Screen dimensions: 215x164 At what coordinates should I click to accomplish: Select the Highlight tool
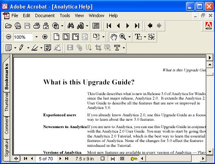[x=35, y=48]
